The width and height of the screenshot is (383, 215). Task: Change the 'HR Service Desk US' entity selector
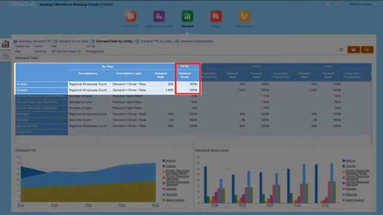[66, 51]
